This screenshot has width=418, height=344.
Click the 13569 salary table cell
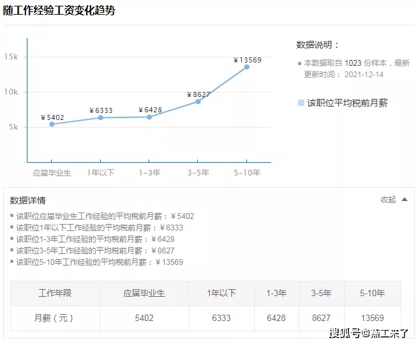372,318
